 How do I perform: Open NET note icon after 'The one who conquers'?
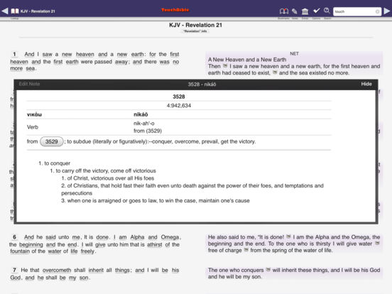[x=268, y=270]
